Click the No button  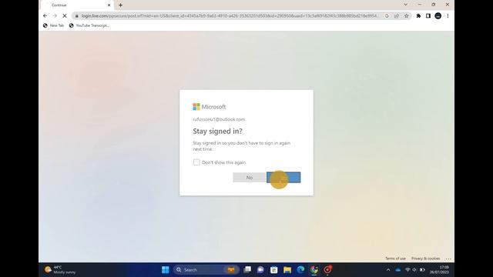point(250,178)
